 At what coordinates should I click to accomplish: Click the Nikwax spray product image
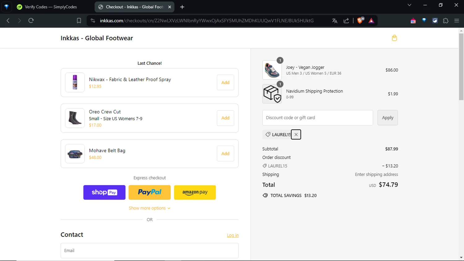point(75,82)
